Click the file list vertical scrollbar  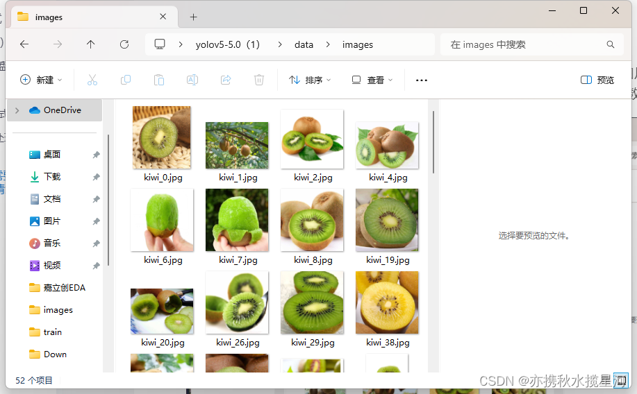tap(433, 142)
